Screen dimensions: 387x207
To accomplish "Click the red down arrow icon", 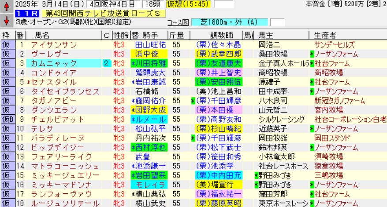I will click(6, 21).
